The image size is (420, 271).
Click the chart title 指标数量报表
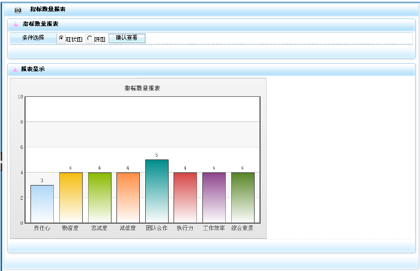click(x=142, y=88)
